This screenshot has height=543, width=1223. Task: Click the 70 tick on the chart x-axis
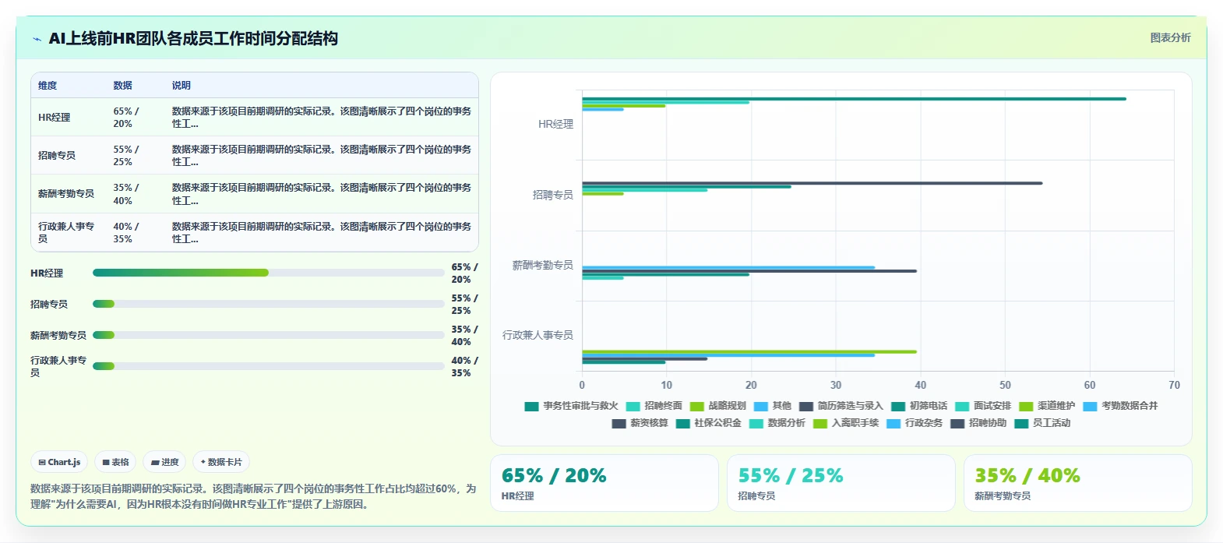point(1174,385)
